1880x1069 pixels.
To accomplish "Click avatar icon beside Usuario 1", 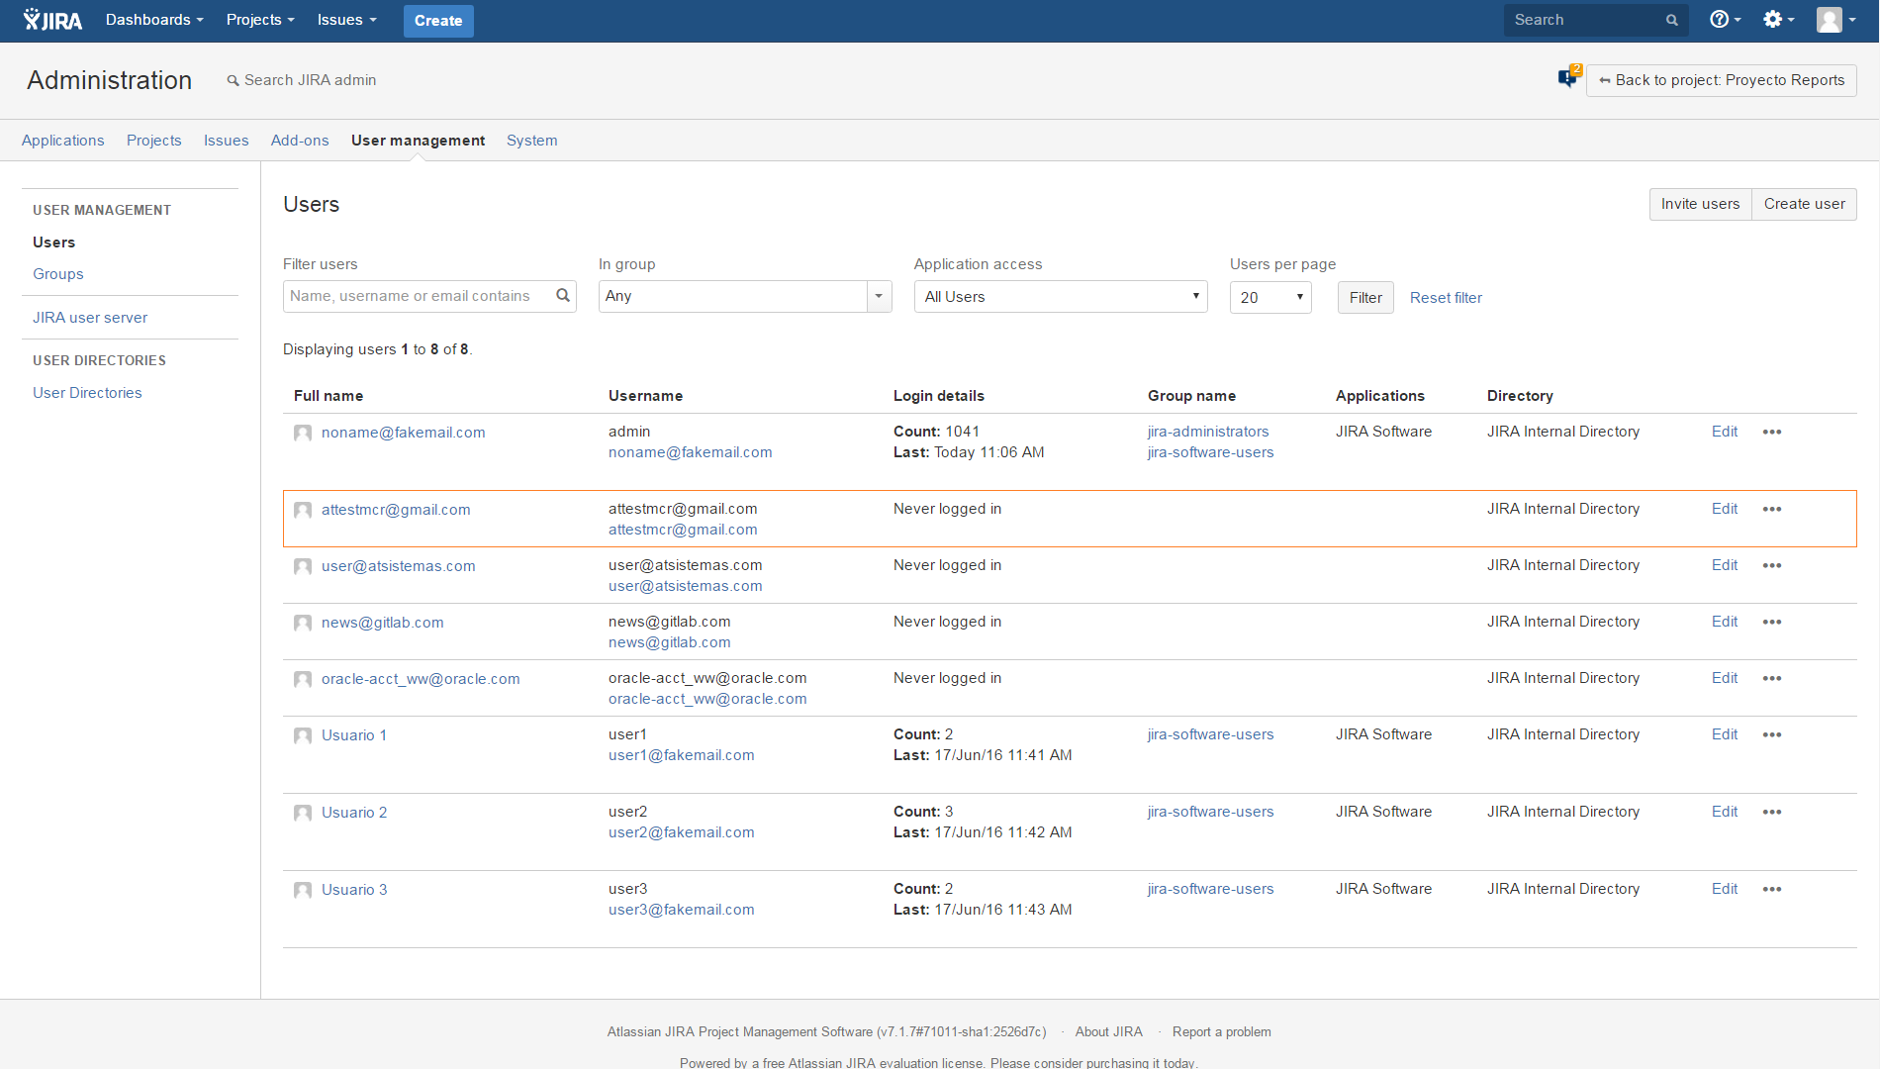I will pyautogui.click(x=303, y=735).
